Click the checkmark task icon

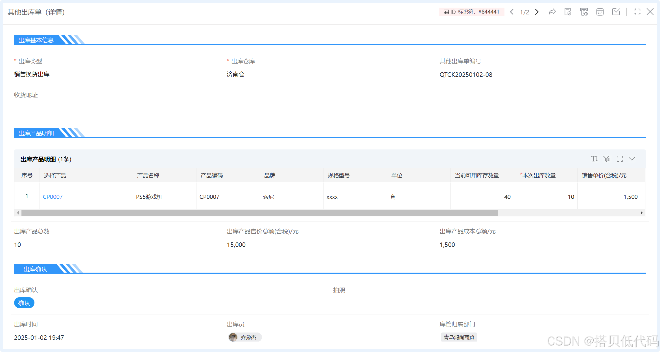[616, 12]
